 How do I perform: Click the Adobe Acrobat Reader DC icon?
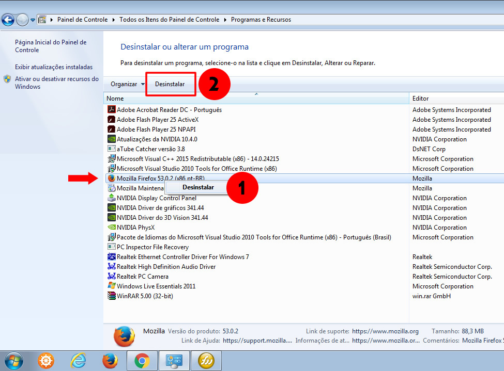point(111,109)
